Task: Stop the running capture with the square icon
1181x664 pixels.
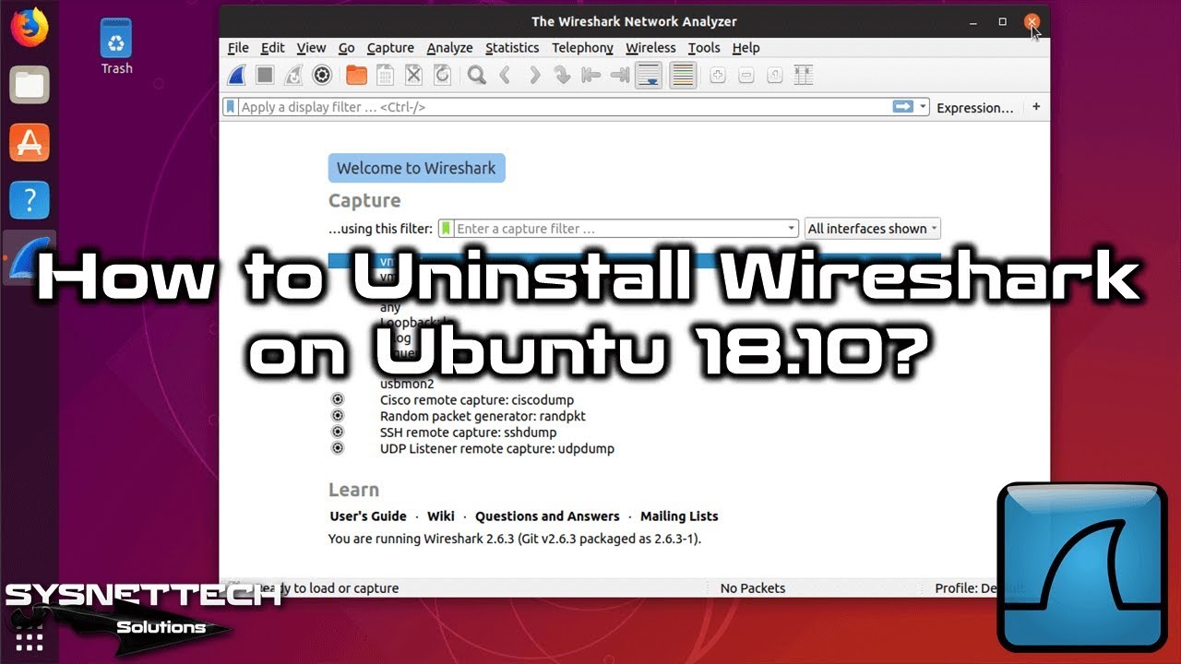Action: 265,75
